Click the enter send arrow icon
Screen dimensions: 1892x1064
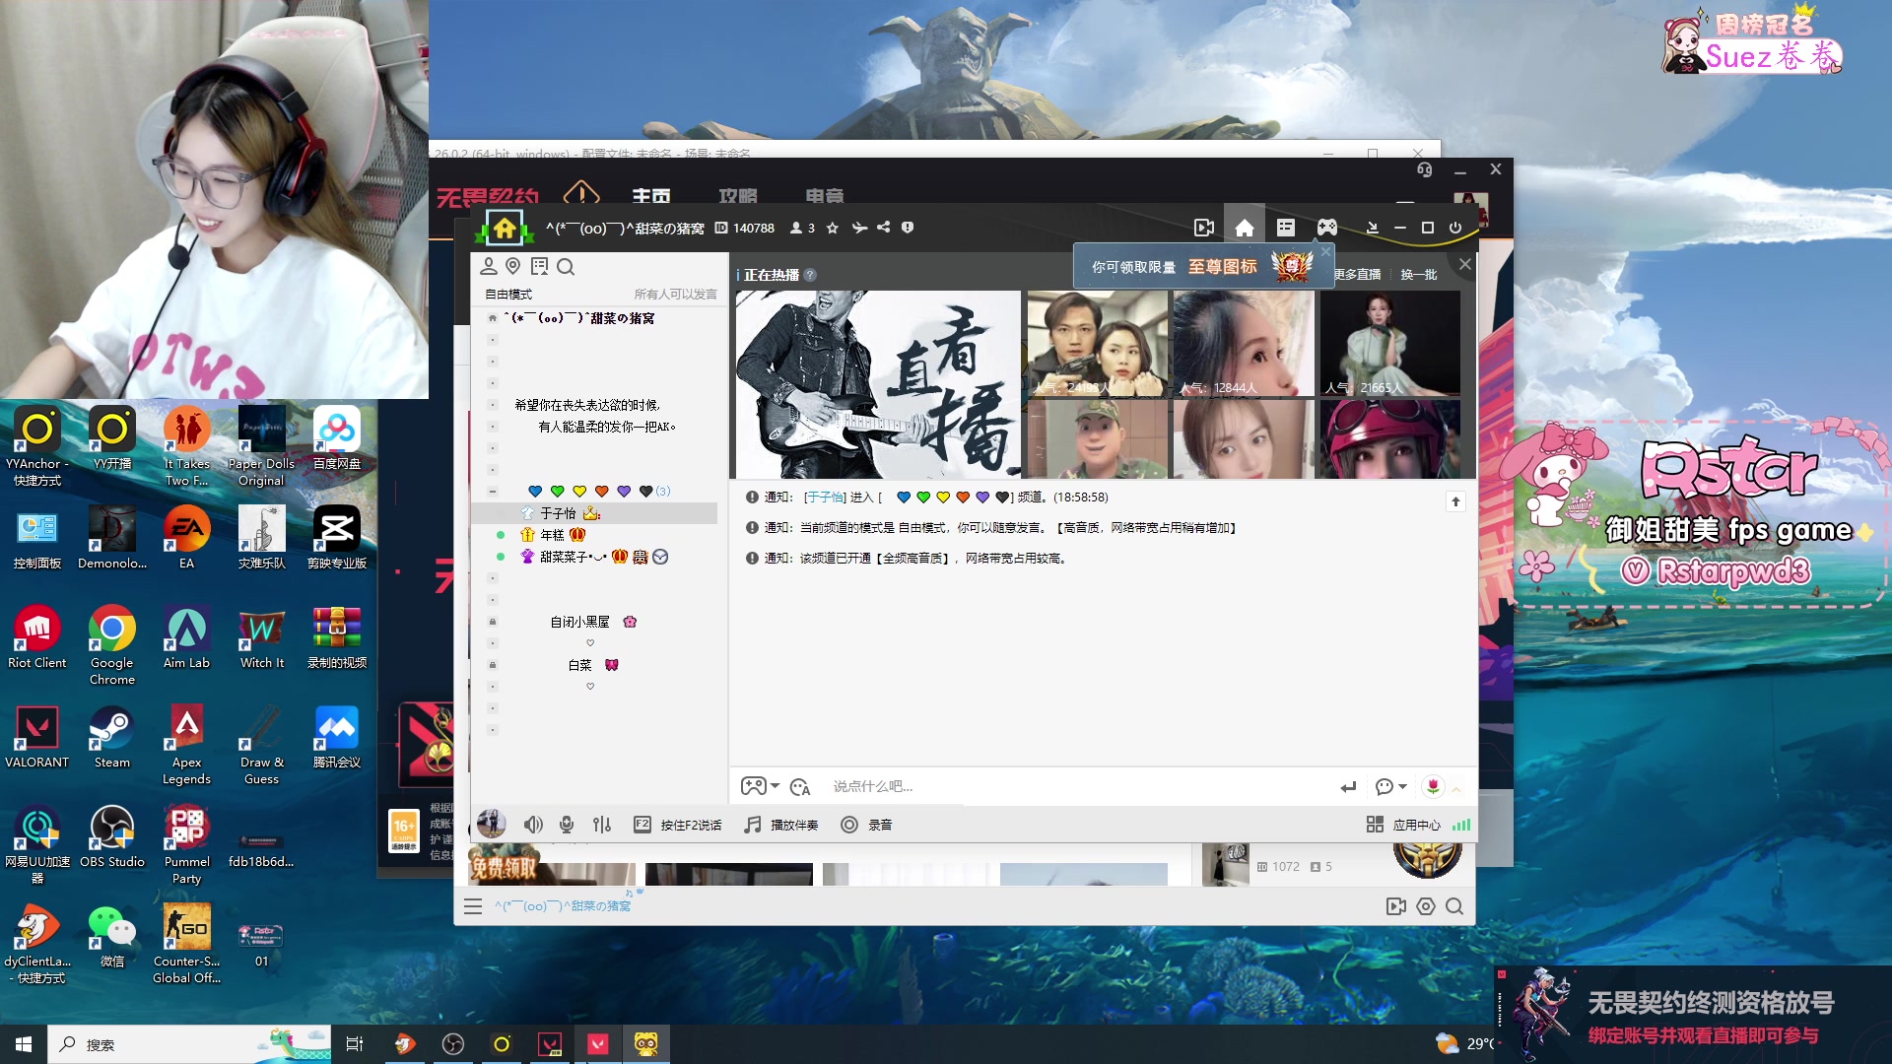tap(1348, 786)
